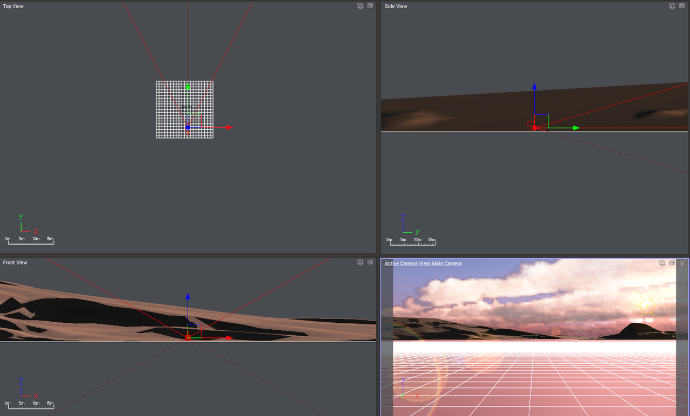Maximize the Active Camera View viewport
This screenshot has height=416, width=690.
[x=672, y=263]
